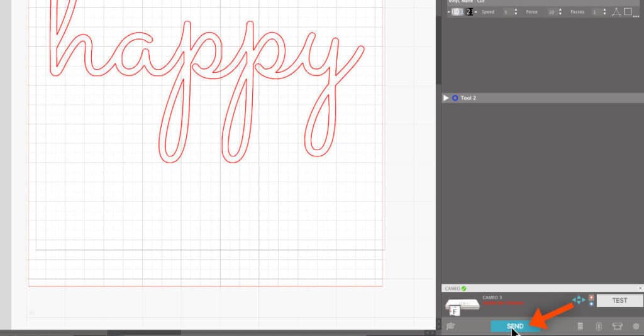Open more options ellipsis in tool row
This screenshot has height=336, width=644.
636,16
